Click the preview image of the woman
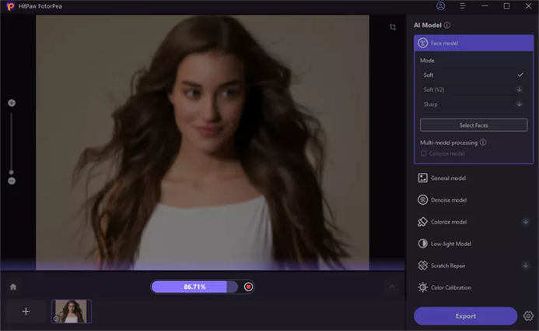 [x=202, y=142]
